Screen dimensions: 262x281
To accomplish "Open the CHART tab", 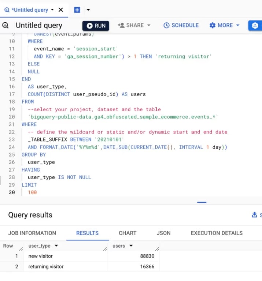I will coord(128,233).
